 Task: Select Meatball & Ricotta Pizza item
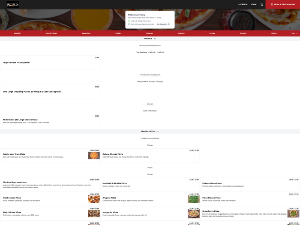tap(150, 185)
